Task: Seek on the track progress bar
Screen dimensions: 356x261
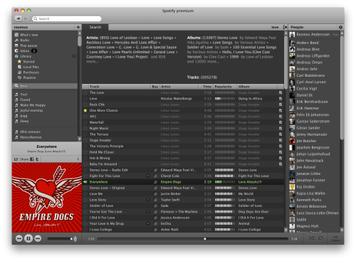Action: point(193,239)
